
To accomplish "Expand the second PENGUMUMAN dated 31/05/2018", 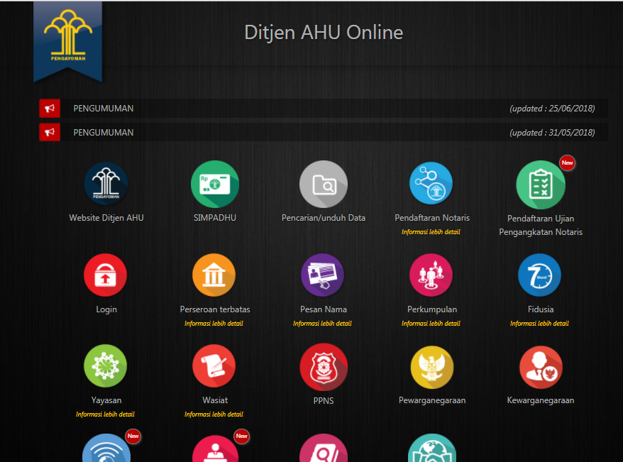I will pyautogui.click(x=104, y=133).
